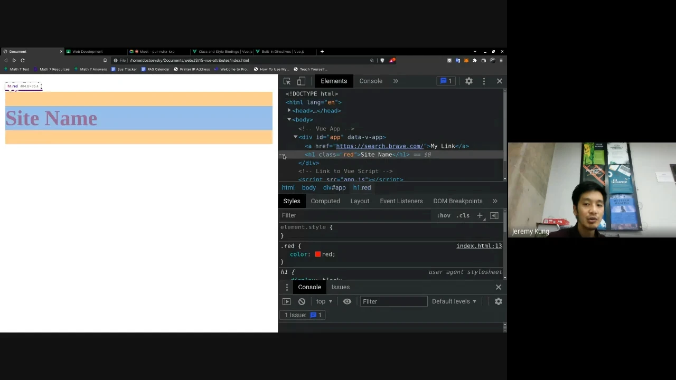
Task: Reload the page with the refresh icon
Action: (x=23, y=61)
